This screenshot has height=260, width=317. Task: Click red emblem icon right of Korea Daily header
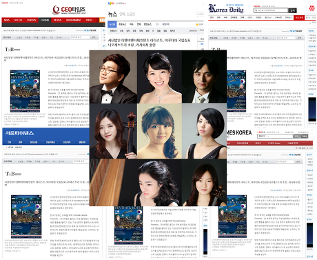[x=311, y=8]
